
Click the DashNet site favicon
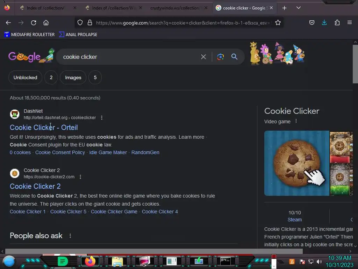[15, 114]
